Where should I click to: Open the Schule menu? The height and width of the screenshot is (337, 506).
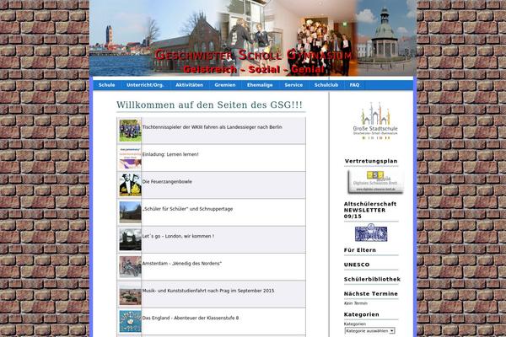coord(106,85)
